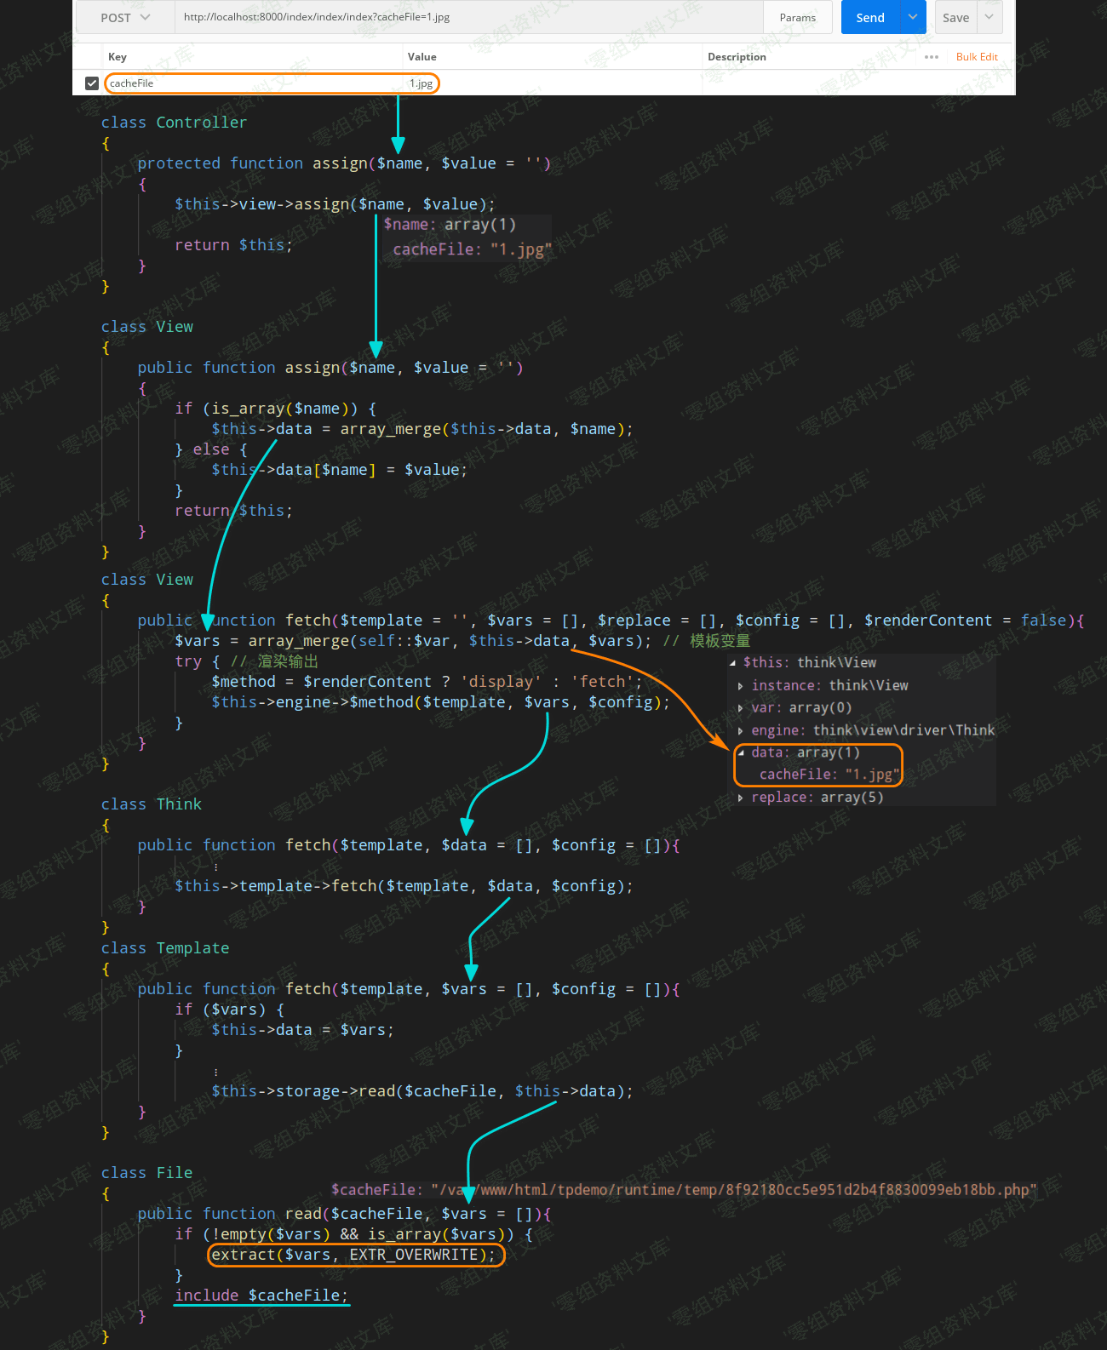Select the cacheFile entry under data

tap(826, 775)
